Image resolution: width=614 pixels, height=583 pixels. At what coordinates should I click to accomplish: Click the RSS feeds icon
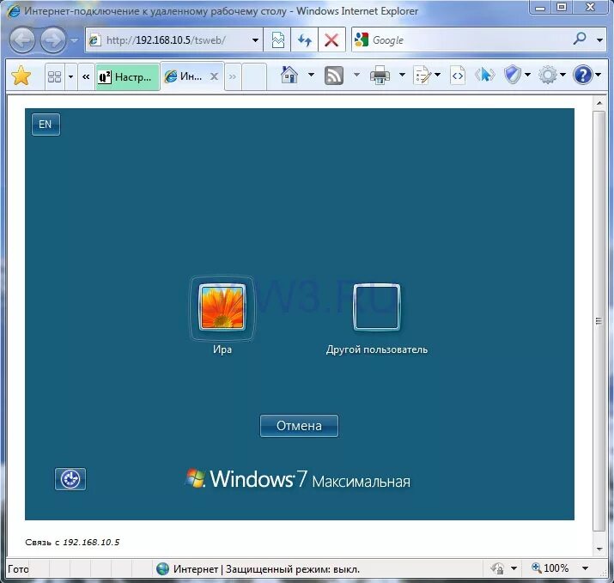334,76
